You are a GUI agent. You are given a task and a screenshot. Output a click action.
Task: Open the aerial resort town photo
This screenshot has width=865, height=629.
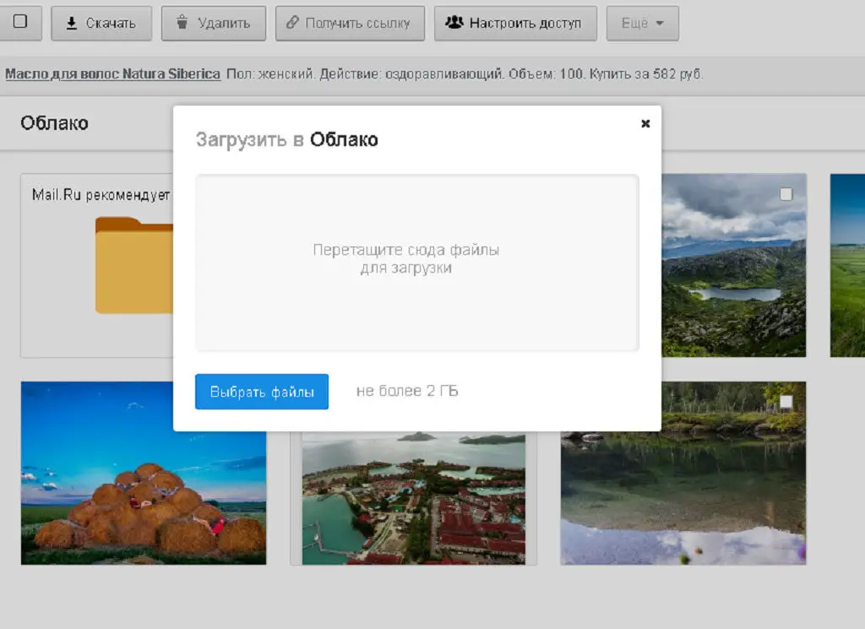413,498
